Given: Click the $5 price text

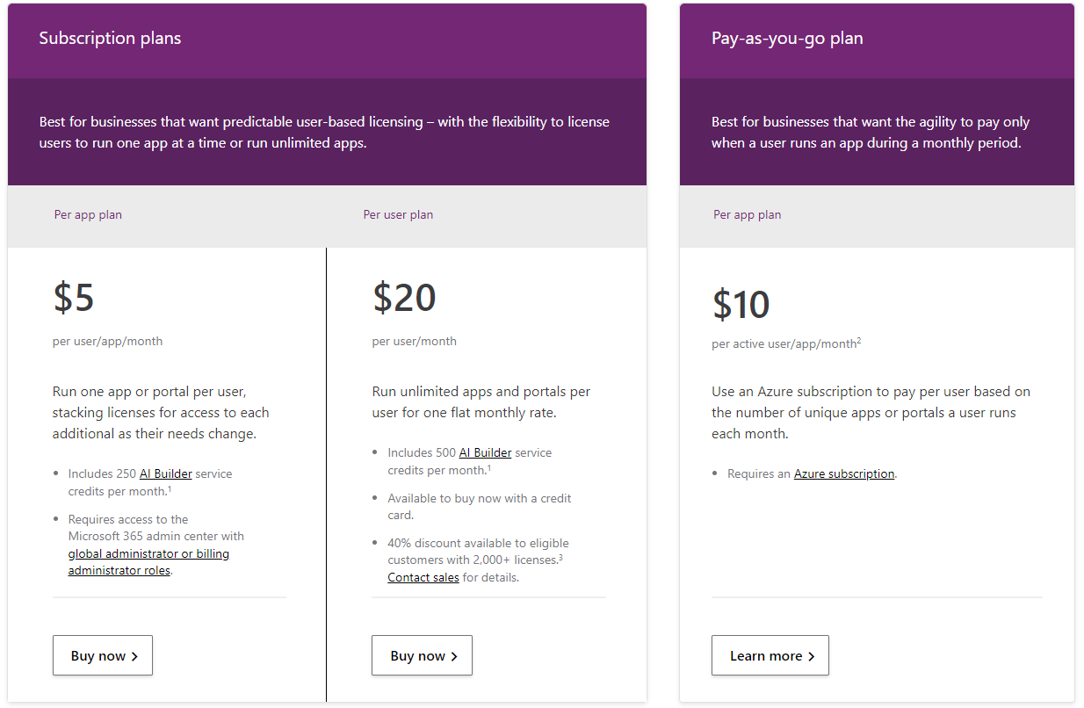Looking at the screenshot, I should coord(74,298).
